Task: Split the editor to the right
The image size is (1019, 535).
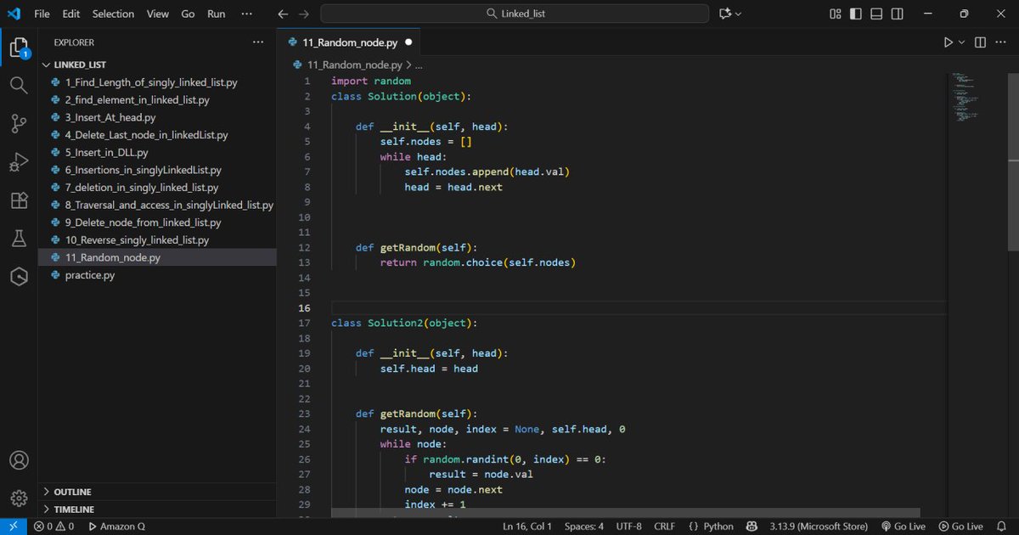Action: click(980, 42)
